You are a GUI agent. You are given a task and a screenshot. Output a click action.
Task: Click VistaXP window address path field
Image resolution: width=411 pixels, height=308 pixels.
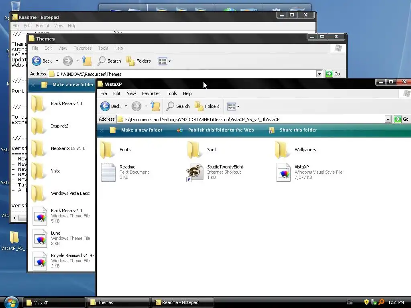pos(251,120)
